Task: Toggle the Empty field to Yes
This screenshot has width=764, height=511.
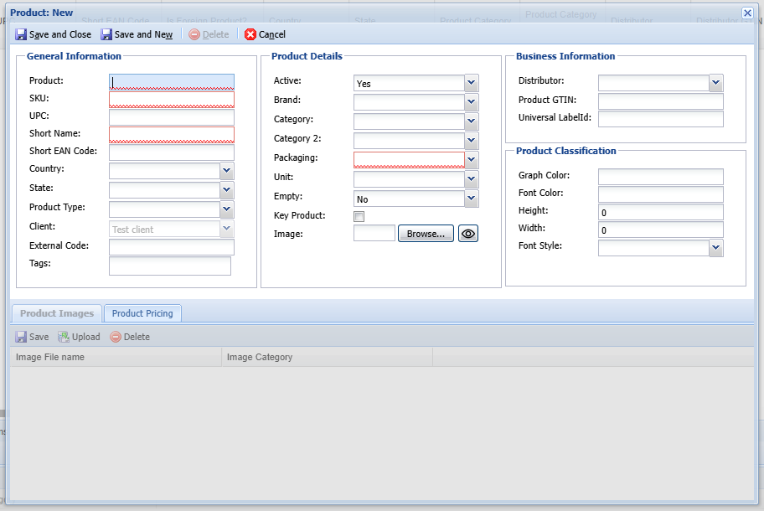Action: [x=470, y=199]
